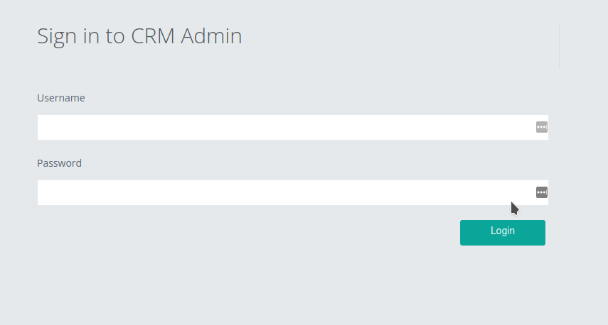
Task: Hit Login to sign in to CRM Admin
Action: (502, 232)
